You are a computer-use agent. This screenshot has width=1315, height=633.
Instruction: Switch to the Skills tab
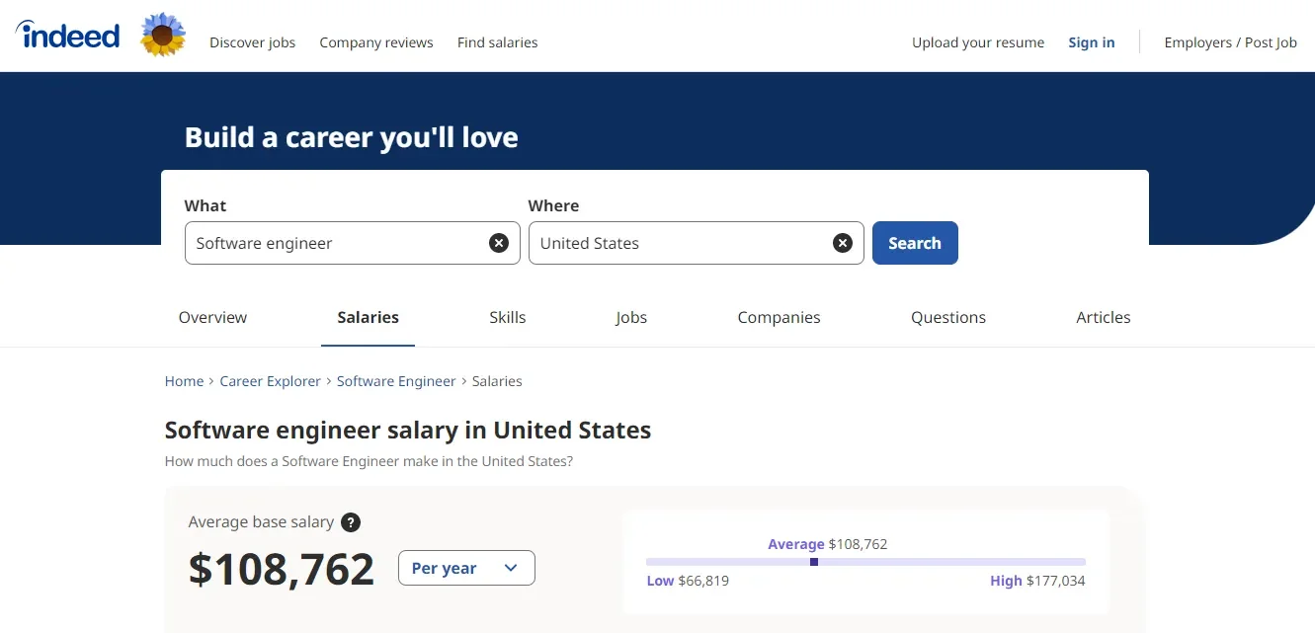click(x=507, y=317)
